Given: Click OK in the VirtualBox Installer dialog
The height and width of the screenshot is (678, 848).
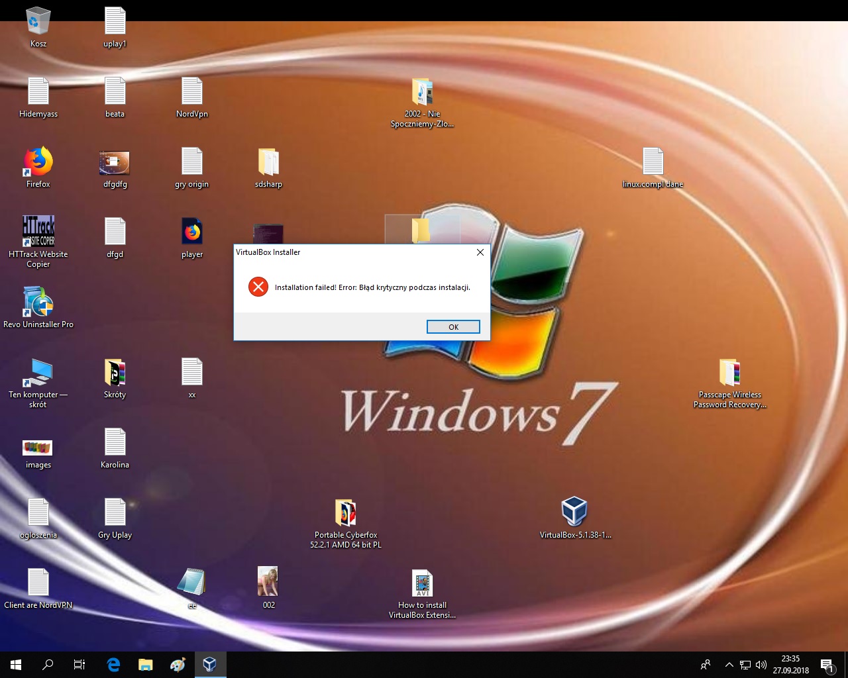Looking at the screenshot, I should [453, 327].
